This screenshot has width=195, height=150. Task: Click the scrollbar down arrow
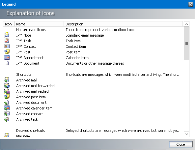[x=186, y=134]
